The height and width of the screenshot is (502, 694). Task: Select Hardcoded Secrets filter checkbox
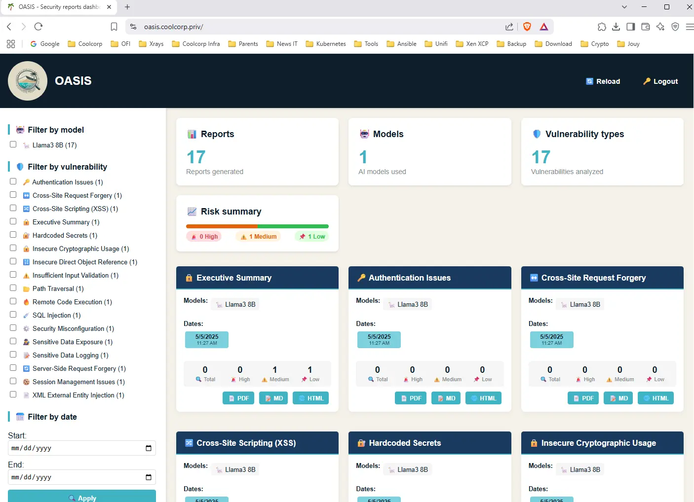[13, 235]
